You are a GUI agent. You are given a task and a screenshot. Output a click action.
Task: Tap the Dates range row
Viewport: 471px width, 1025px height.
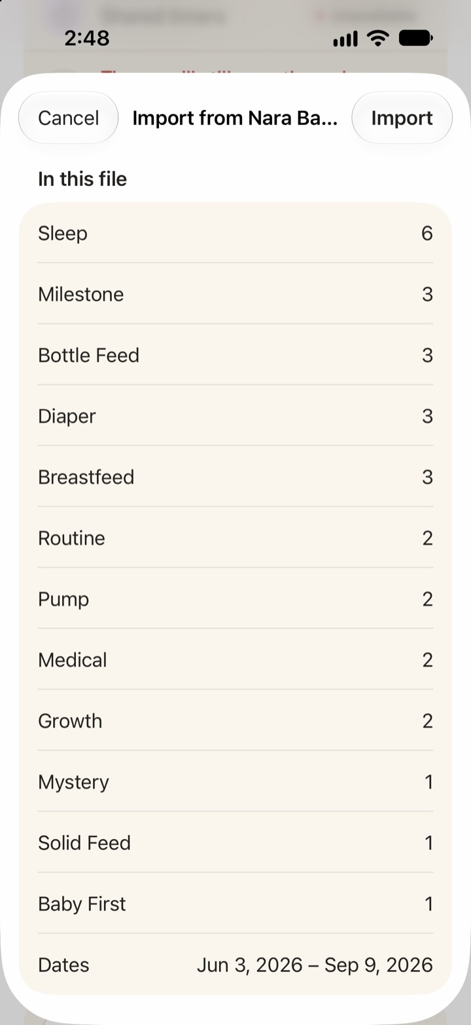click(235, 964)
